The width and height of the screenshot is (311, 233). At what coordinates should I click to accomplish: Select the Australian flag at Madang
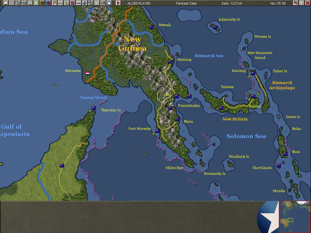pyautogui.click(x=170, y=62)
